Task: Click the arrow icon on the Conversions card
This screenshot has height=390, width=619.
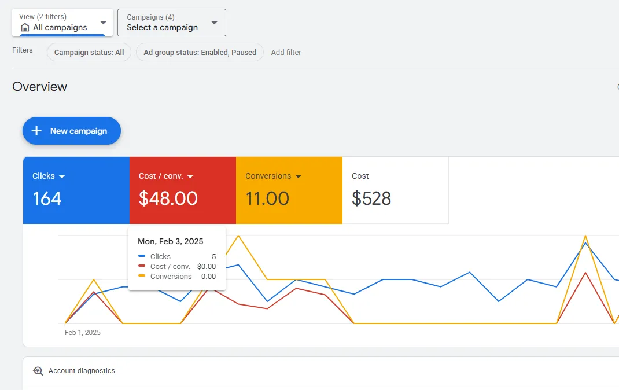Action: coord(299,176)
